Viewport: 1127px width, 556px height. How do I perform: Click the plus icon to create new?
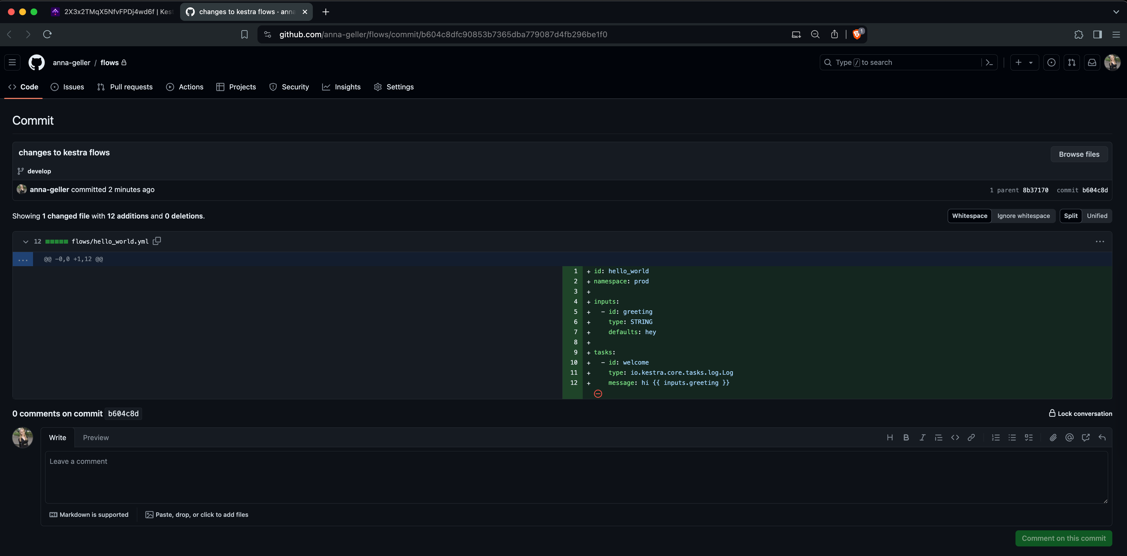(1018, 62)
